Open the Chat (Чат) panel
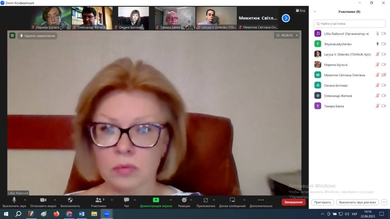This screenshot has height=219, width=390. pos(126,200)
